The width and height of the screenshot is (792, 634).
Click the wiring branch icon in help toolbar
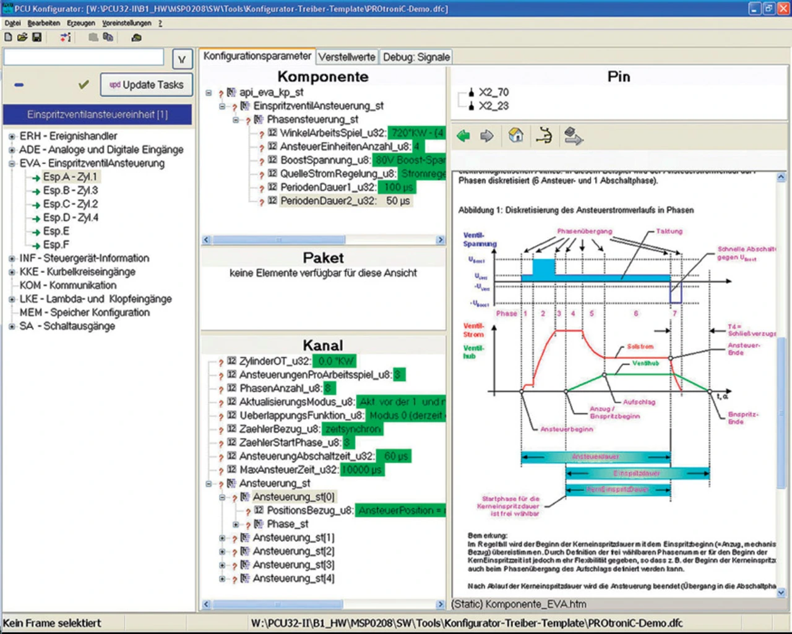(544, 135)
